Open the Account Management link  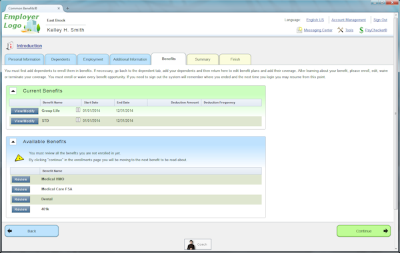click(x=349, y=20)
